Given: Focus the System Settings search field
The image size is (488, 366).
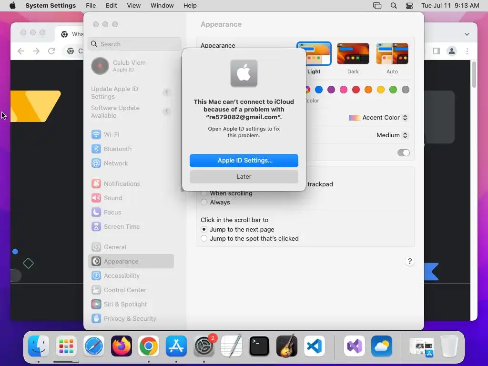Looking at the screenshot, I should (135, 44).
